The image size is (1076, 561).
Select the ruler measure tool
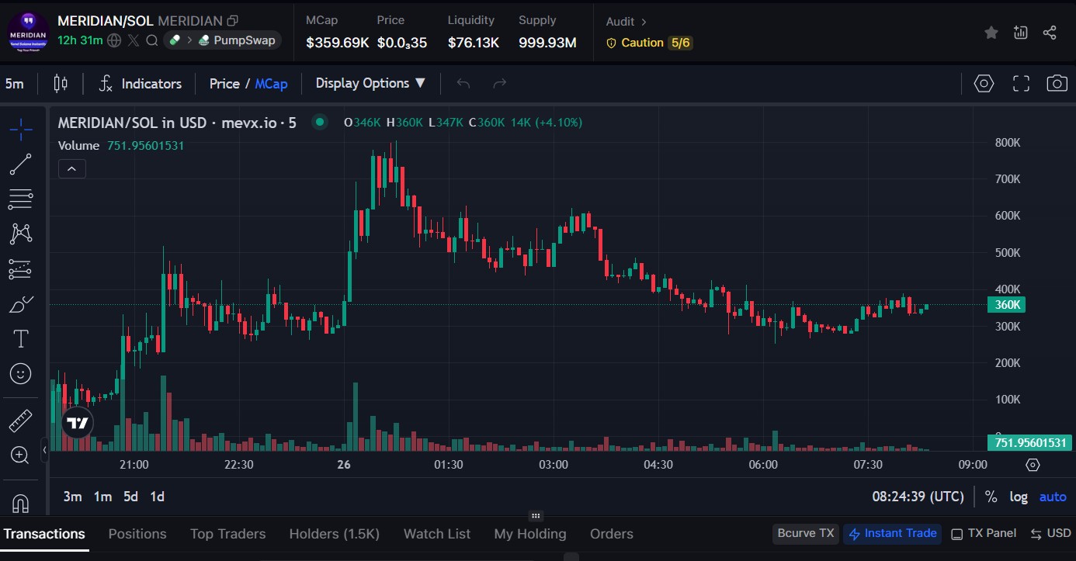pos(21,421)
